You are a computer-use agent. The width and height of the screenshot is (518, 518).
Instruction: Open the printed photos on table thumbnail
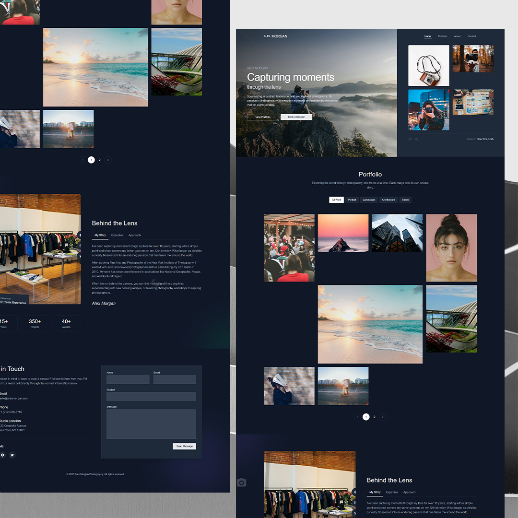pos(473,102)
